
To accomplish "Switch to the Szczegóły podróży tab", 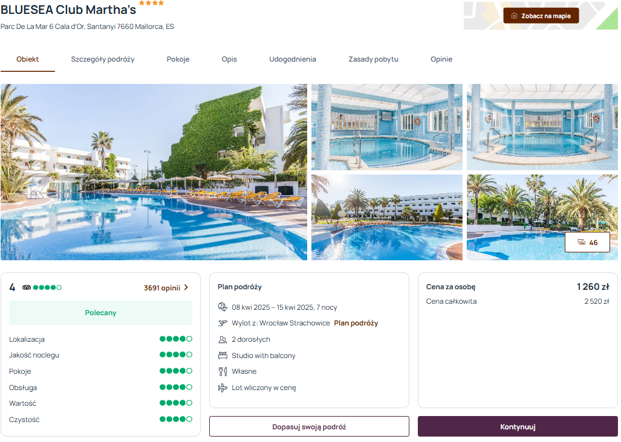I will (x=103, y=59).
